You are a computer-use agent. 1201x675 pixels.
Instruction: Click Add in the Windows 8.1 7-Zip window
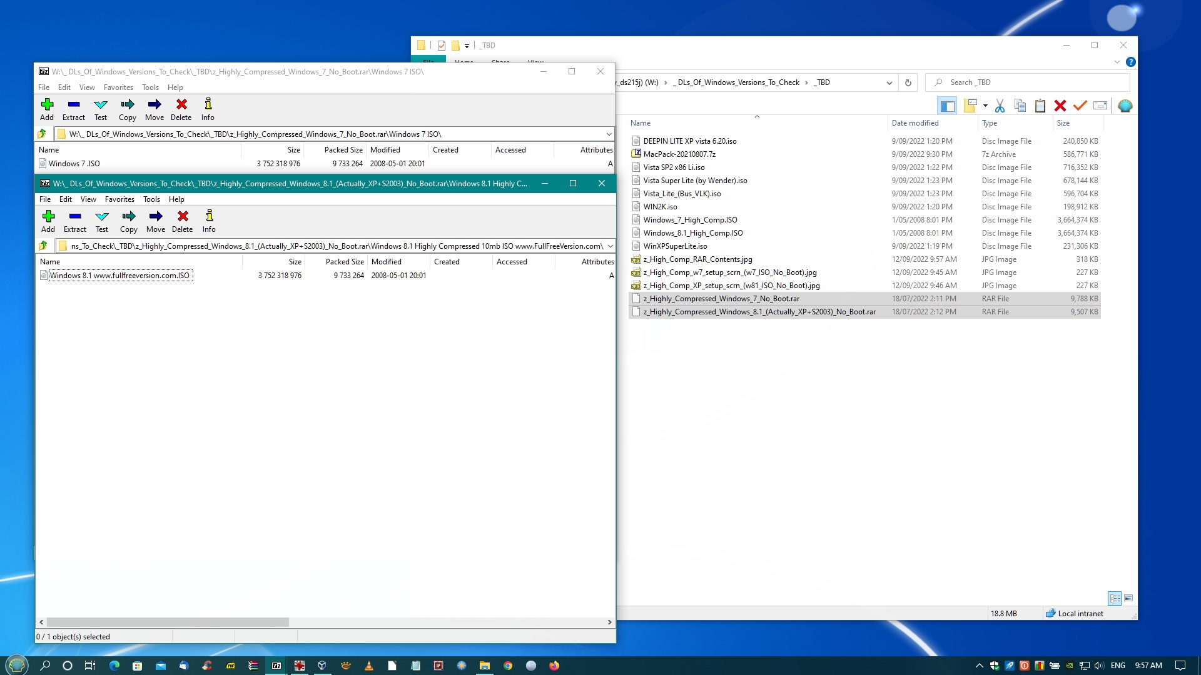(x=48, y=221)
